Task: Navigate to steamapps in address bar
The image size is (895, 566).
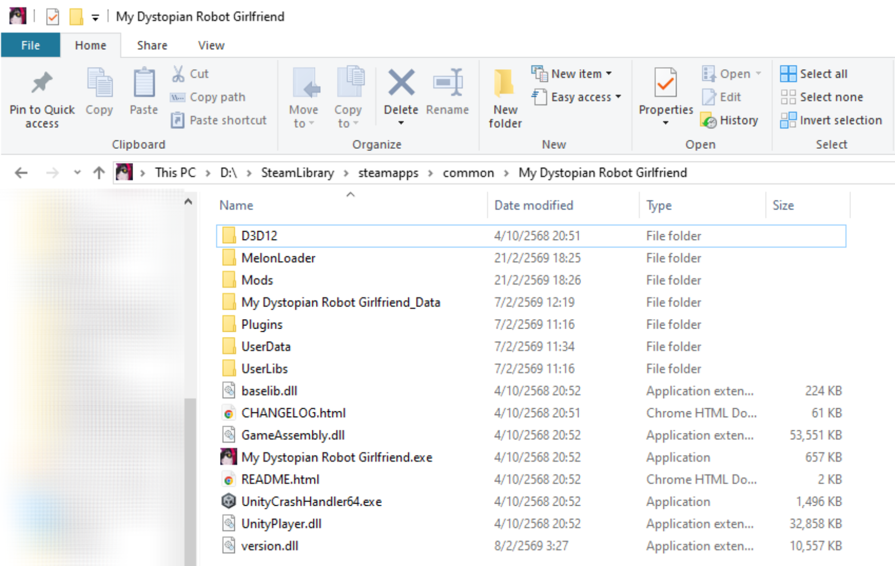Action: (x=388, y=173)
